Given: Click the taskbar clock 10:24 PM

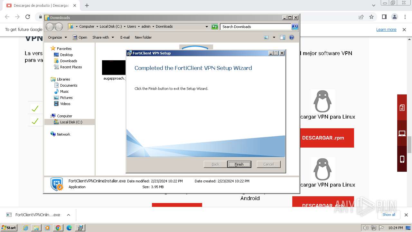Looking at the screenshot, I should 396,228.
